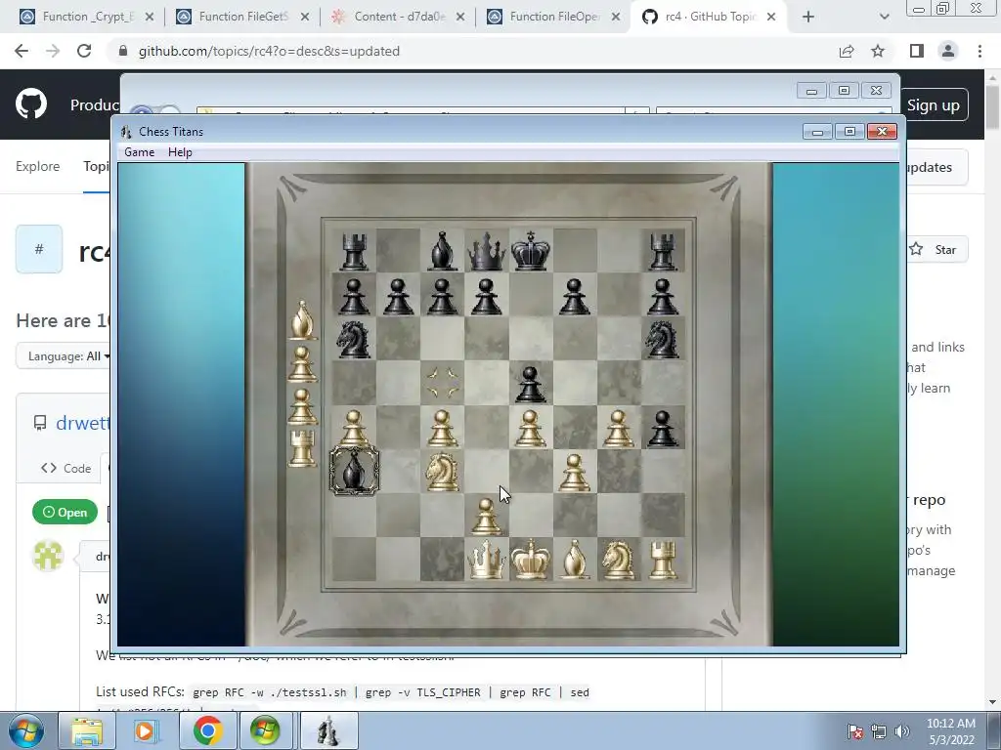This screenshot has width=1001, height=750.
Task: Click the black rook on h8
Action: 663,251
